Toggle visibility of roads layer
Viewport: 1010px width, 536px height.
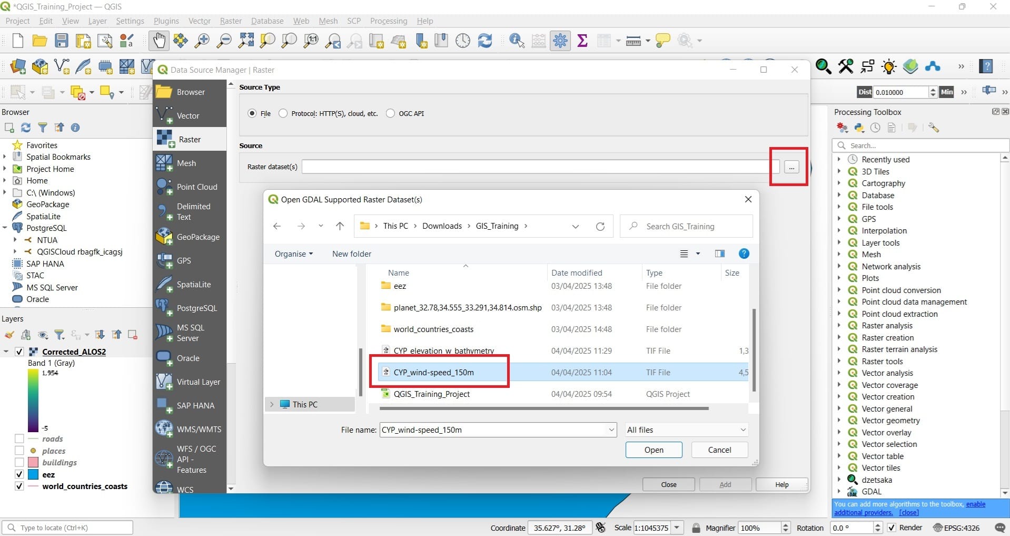tap(19, 438)
